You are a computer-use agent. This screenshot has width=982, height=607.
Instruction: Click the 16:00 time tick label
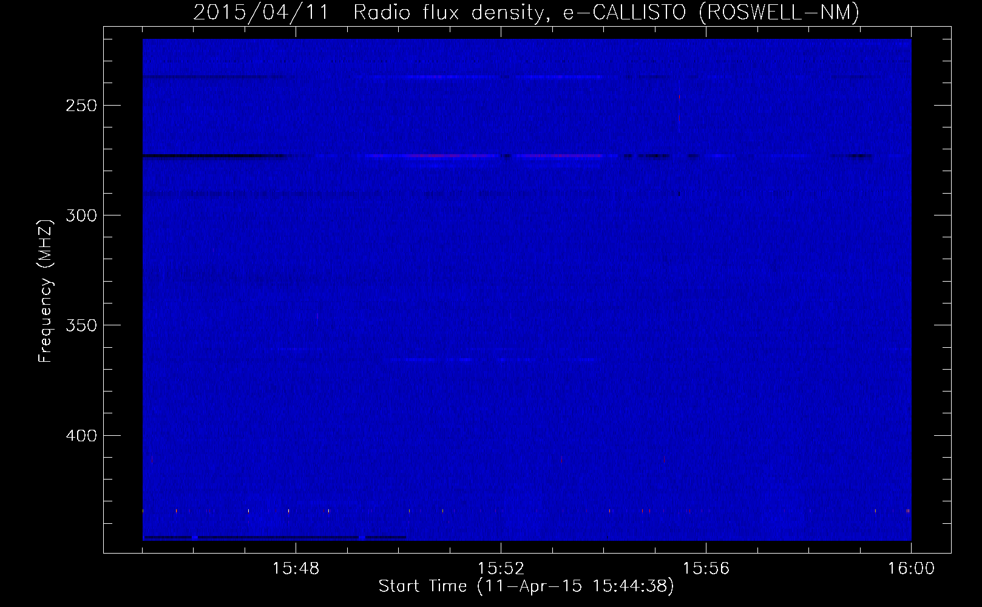coord(911,569)
